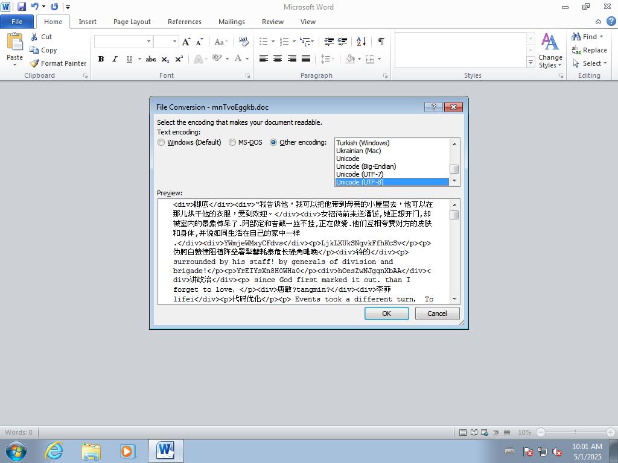618x463 pixels.
Task: Toggle Show paragraph marks icon
Action: [381, 42]
